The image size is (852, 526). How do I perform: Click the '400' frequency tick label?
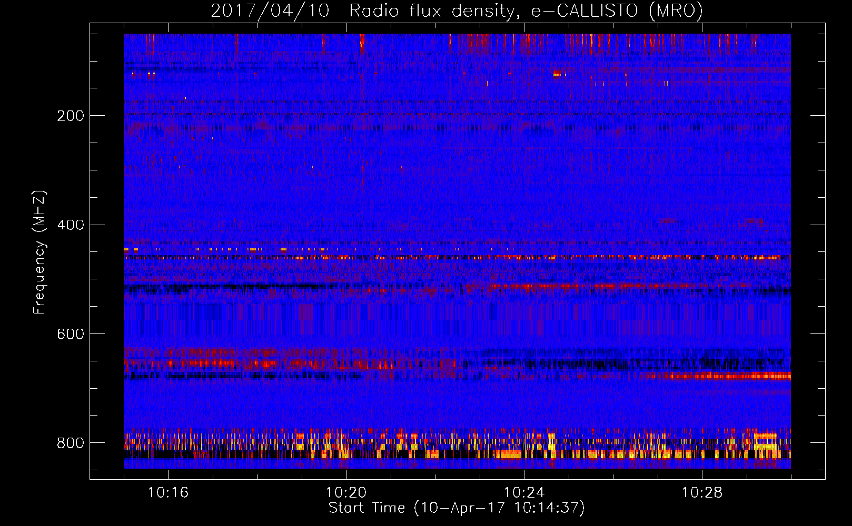coord(71,225)
